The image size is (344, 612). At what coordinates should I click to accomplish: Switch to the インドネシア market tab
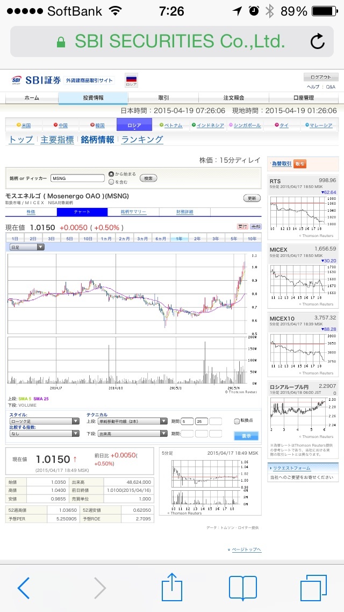(207, 126)
